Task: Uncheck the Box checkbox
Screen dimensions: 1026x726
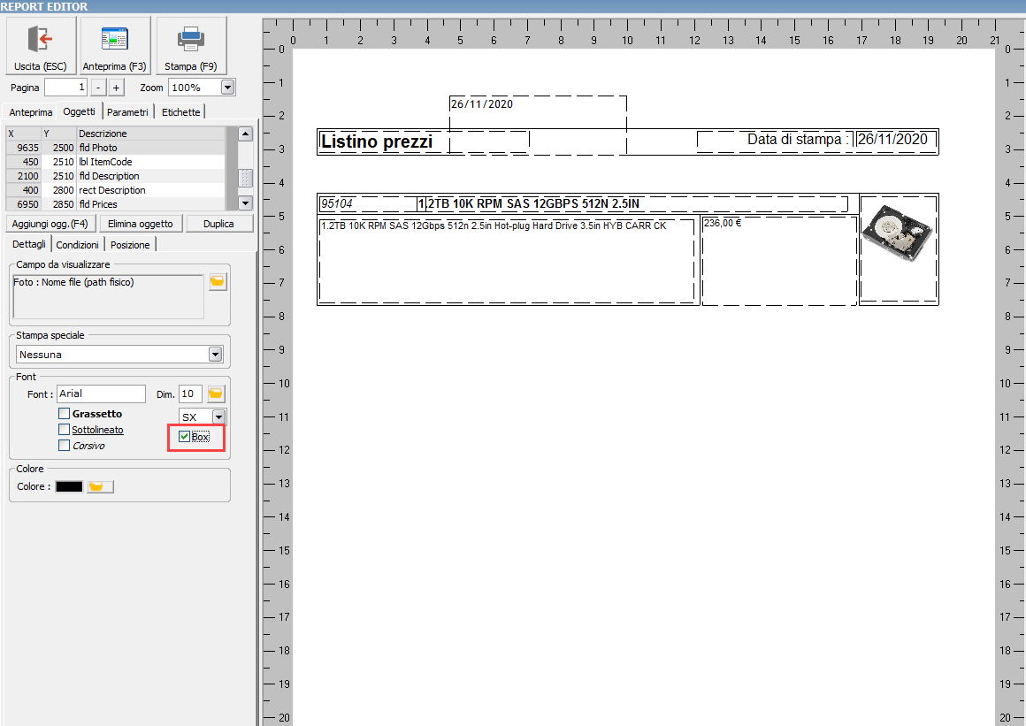Action: 185,436
